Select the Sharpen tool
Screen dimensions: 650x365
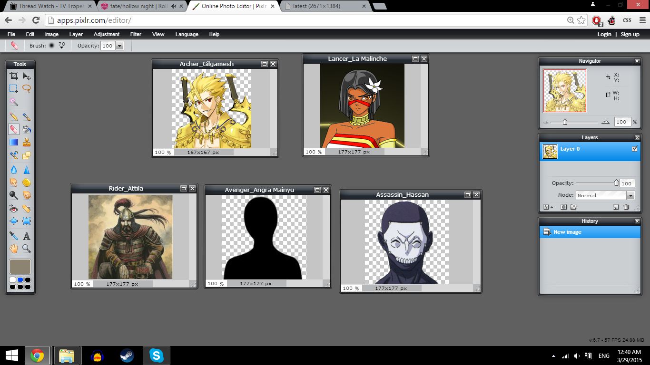tap(27, 170)
